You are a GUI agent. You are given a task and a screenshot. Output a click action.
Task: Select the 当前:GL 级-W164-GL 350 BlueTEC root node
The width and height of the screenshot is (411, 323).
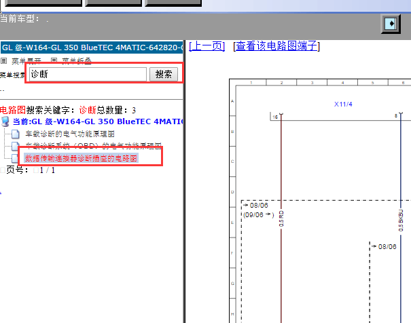point(98,121)
